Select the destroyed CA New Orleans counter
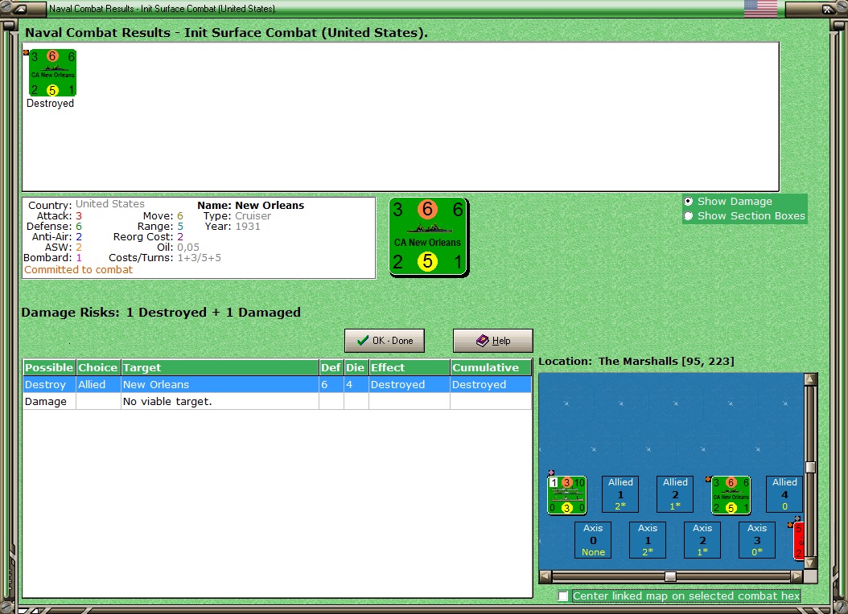The image size is (848, 614). coord(52,73)
